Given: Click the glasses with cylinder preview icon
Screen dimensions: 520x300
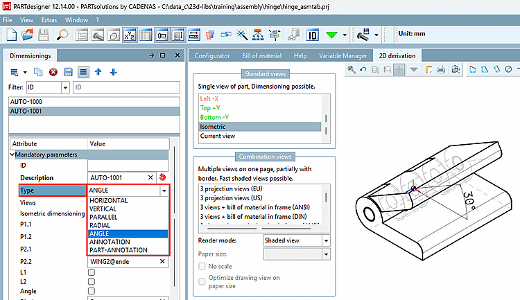Looking at the screenshot, I should click(x=293, y=35).
